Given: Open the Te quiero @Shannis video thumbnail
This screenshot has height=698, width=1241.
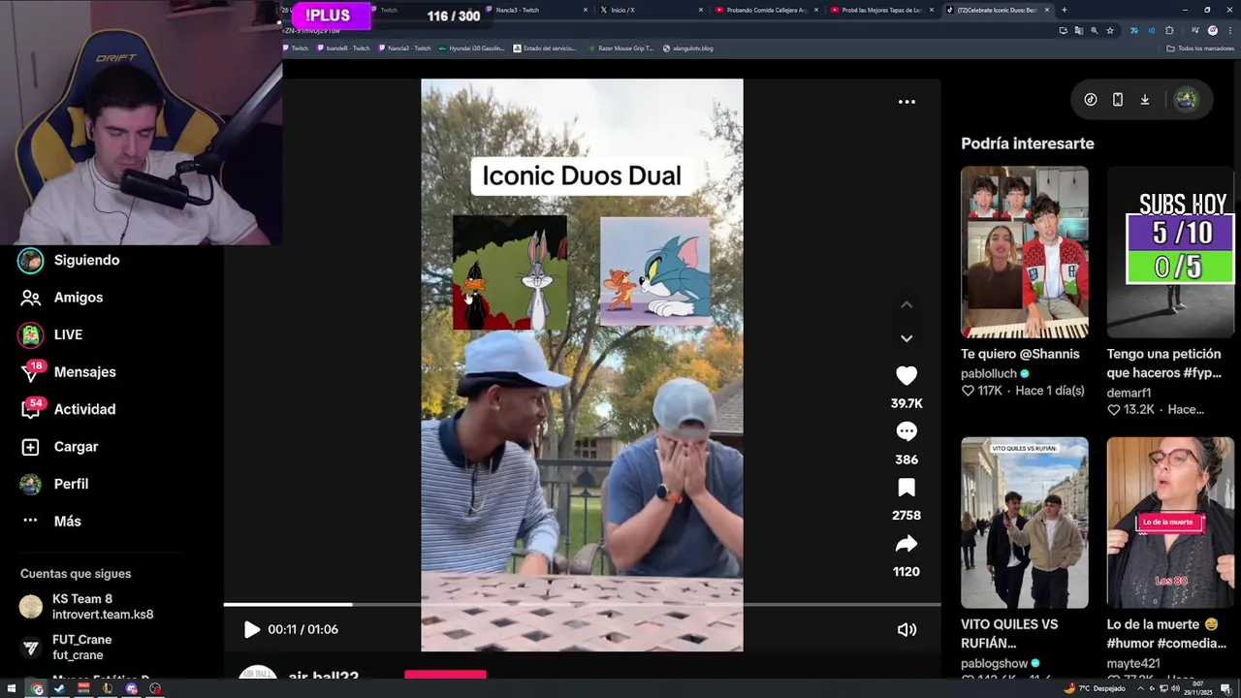Looking at the screenshot, I should [x=1025, y=252].
